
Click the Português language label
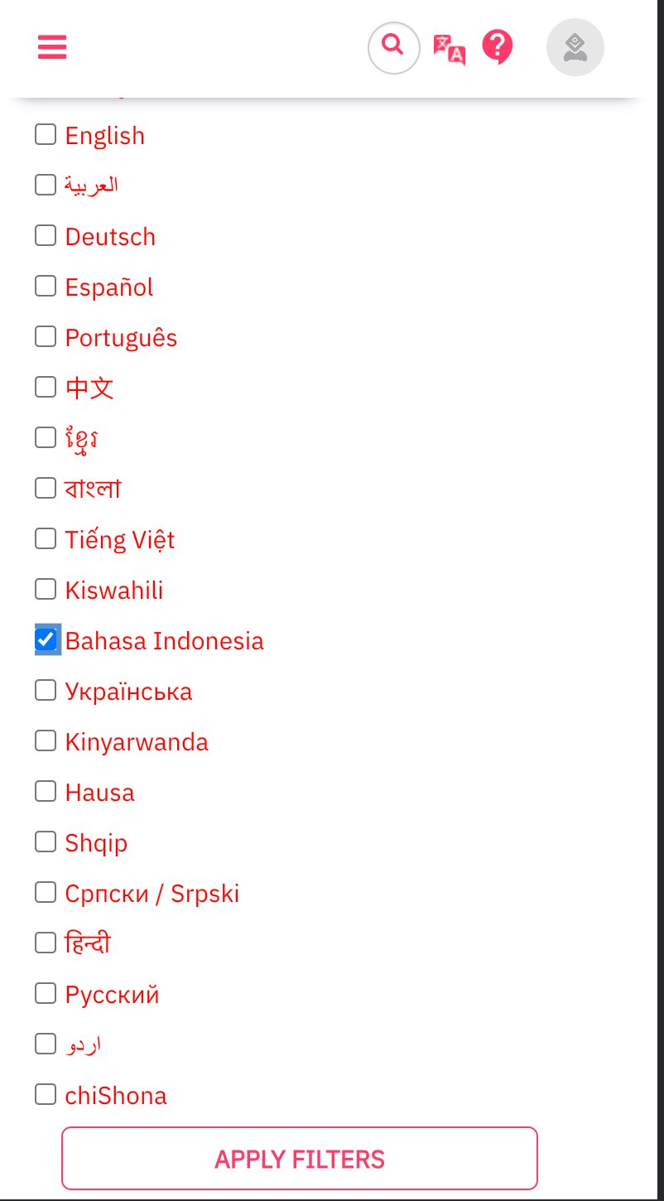(121, 338)
